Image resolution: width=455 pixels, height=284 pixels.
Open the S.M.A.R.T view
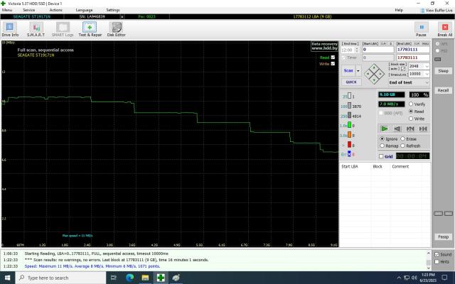pos(36,29)
